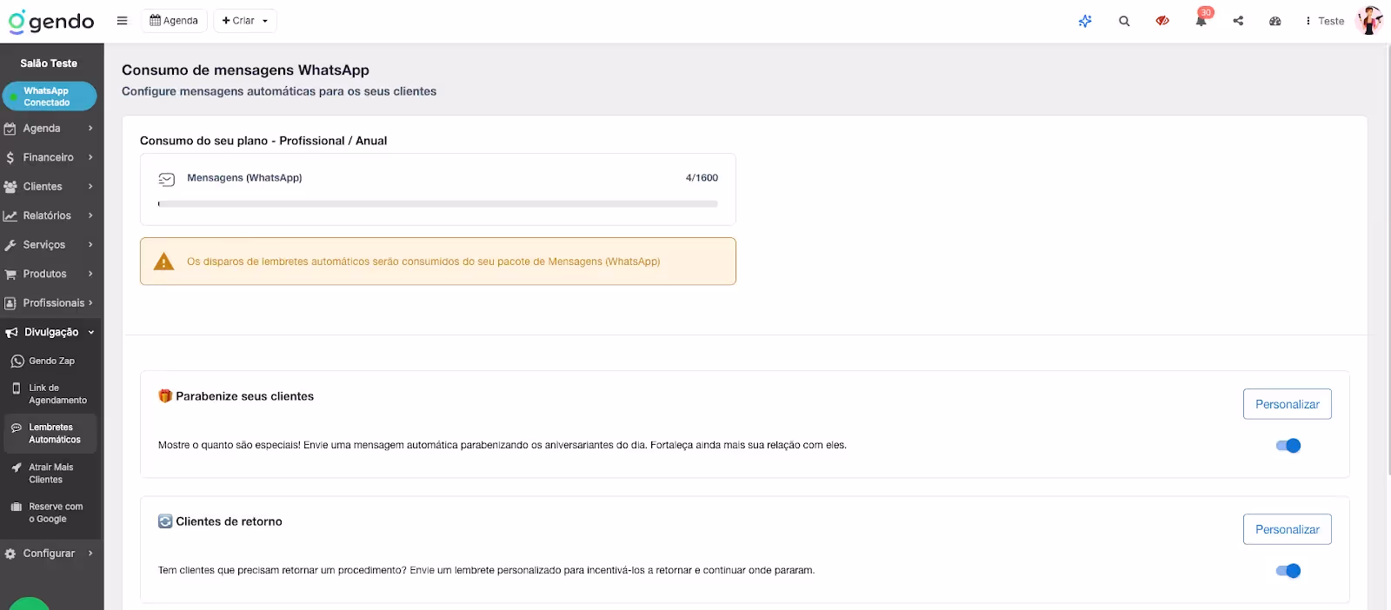This screenshot has height=610, width=1391.
Task: Expand the Serviços chevron
Action: pos(90,245)
